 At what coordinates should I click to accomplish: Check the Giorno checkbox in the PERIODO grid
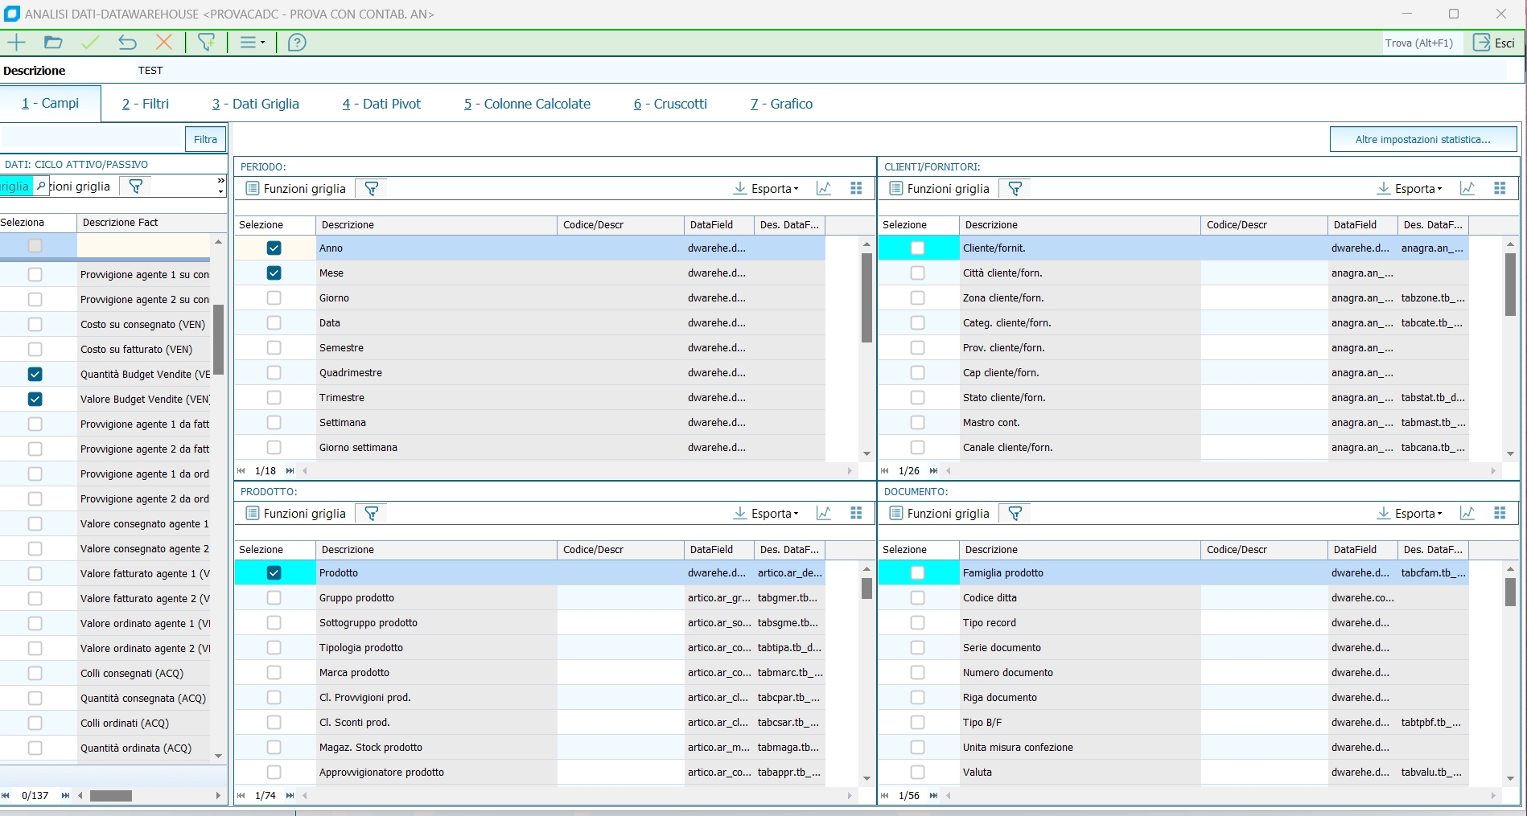pyautogui.click(x=274, y=298)
